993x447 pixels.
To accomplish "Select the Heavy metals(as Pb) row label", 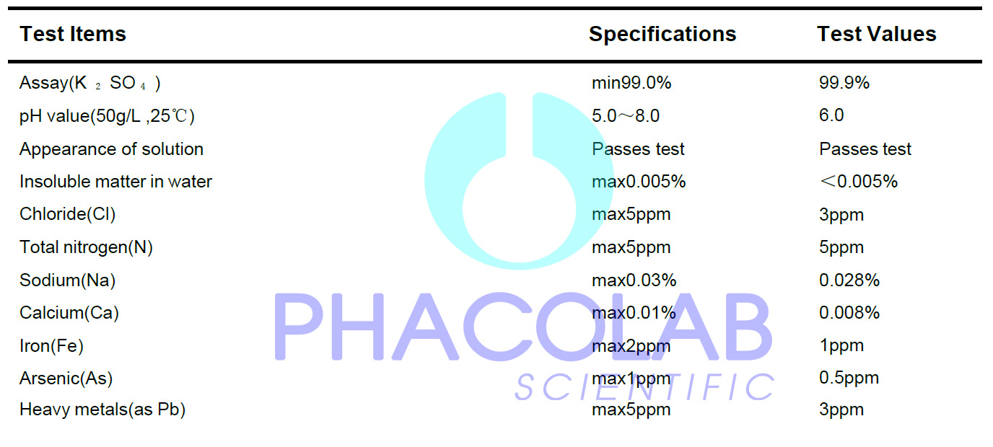I will tap(102, 410).
